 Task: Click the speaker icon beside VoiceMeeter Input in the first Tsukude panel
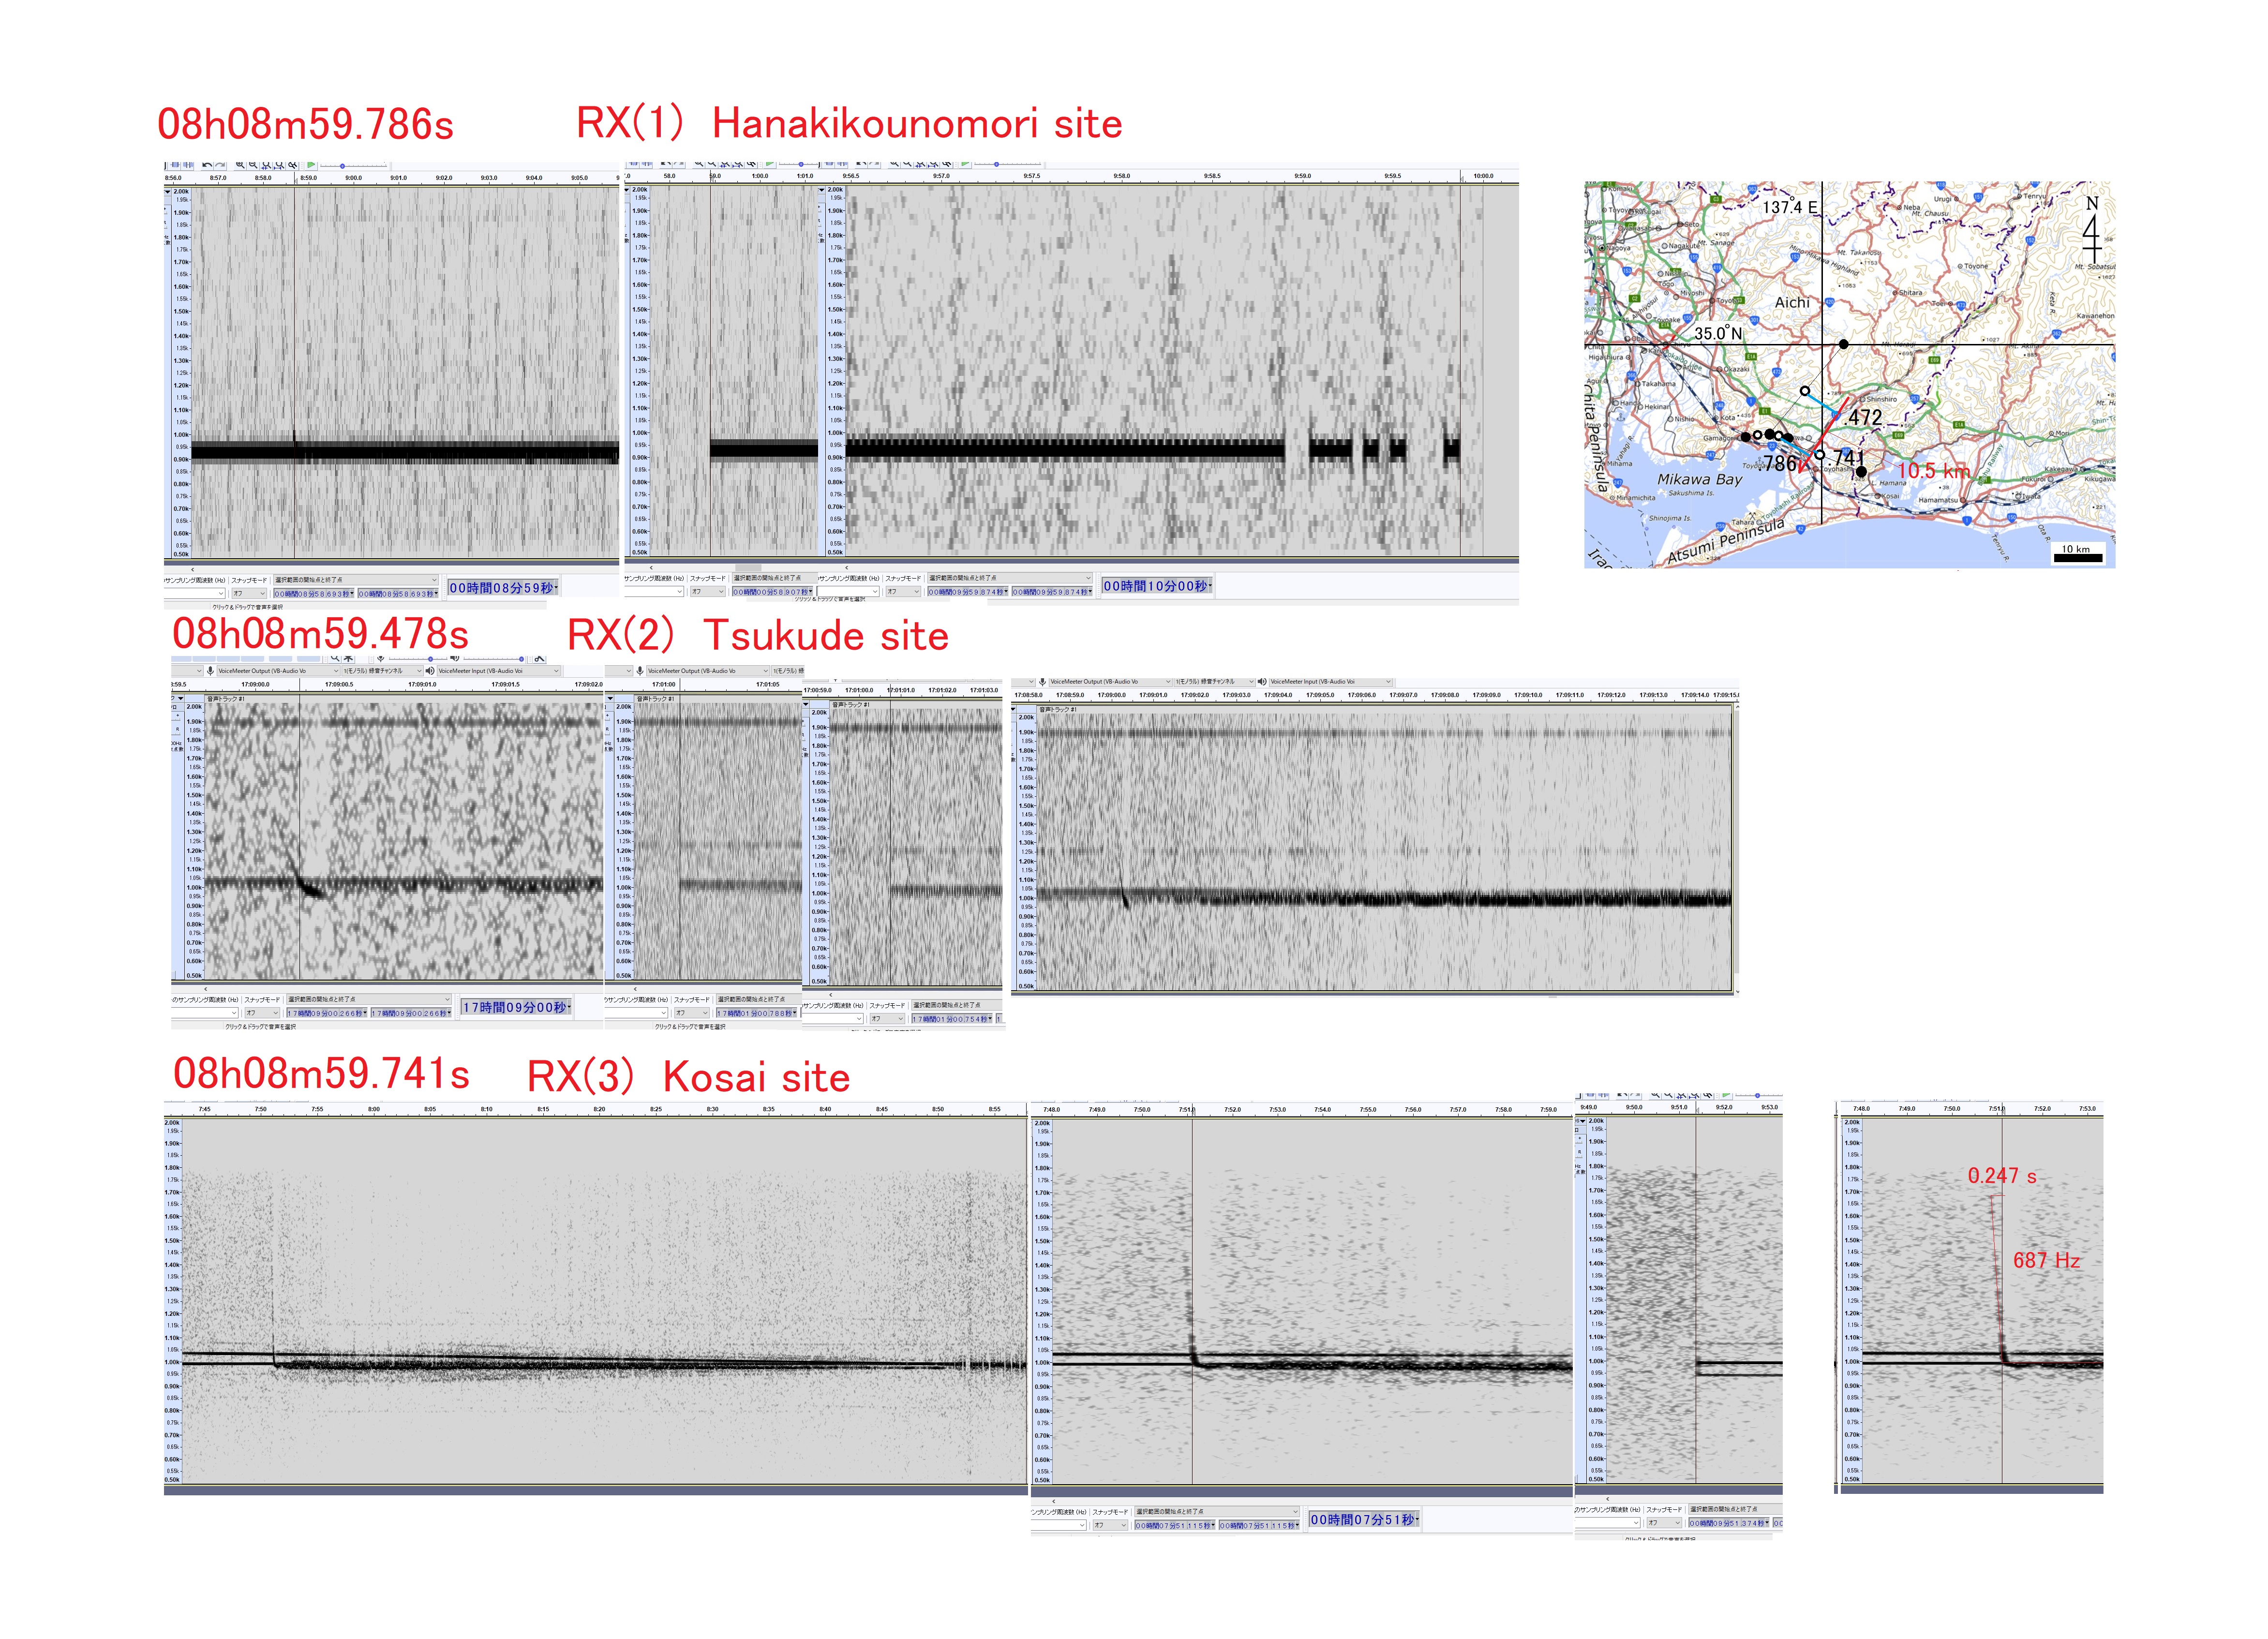click(x=430, y=671)
